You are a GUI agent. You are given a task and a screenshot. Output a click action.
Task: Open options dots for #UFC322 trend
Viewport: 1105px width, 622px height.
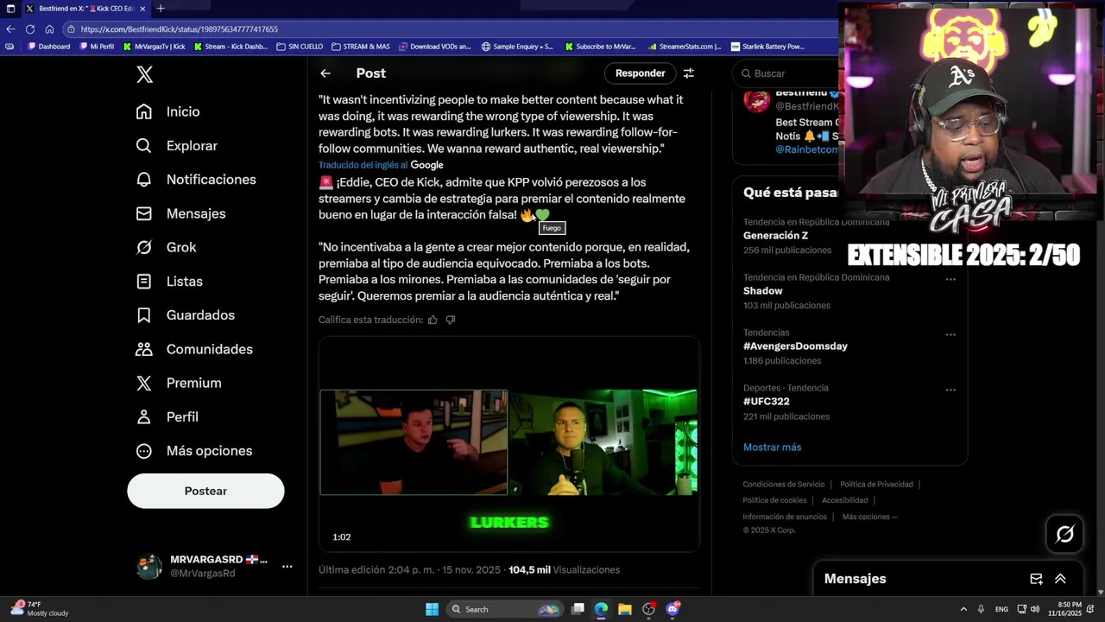click(950, 390)
